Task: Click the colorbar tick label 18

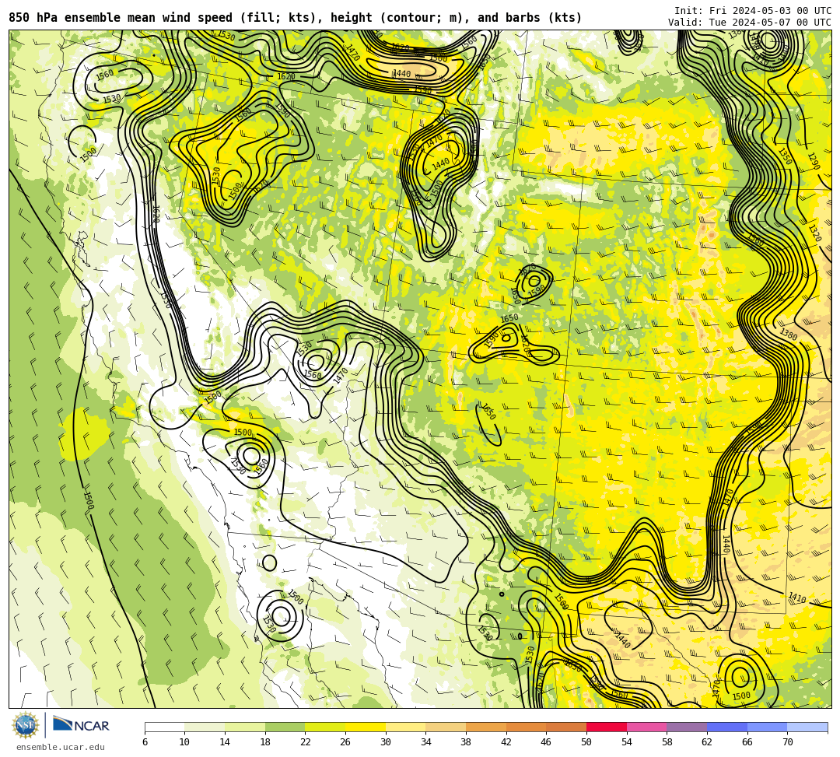Action: pos(265,742)
